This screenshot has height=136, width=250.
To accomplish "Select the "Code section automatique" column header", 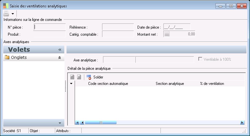I will pyautogui.click(x=108, y=84).
